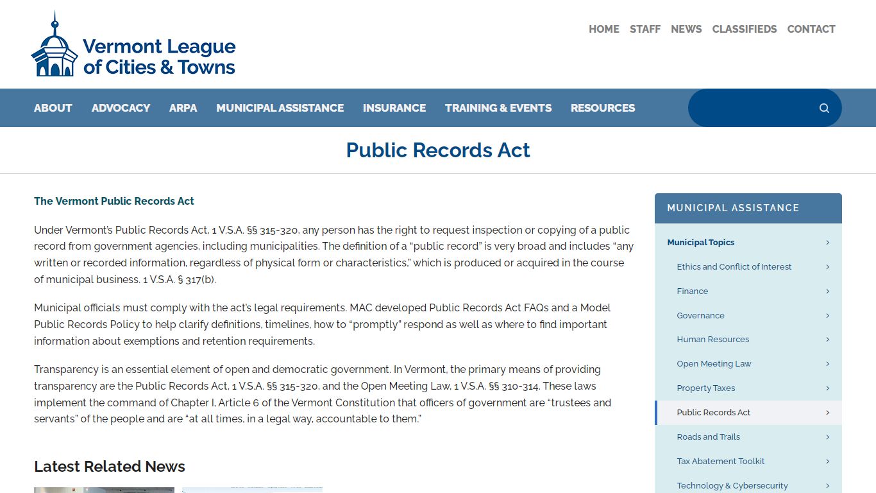Open the Governance sidebar topic

[x=701, y=316]
